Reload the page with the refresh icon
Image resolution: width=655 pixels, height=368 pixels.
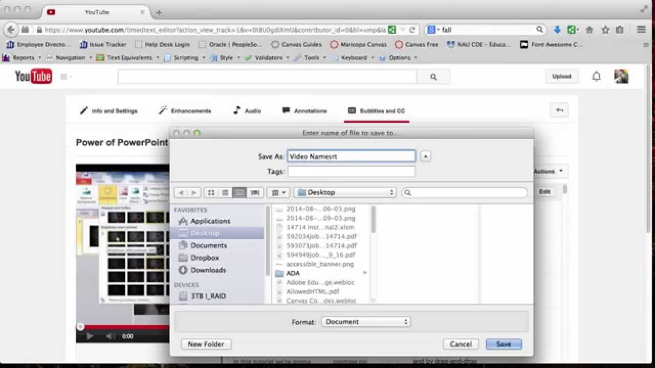coord(412,30)
